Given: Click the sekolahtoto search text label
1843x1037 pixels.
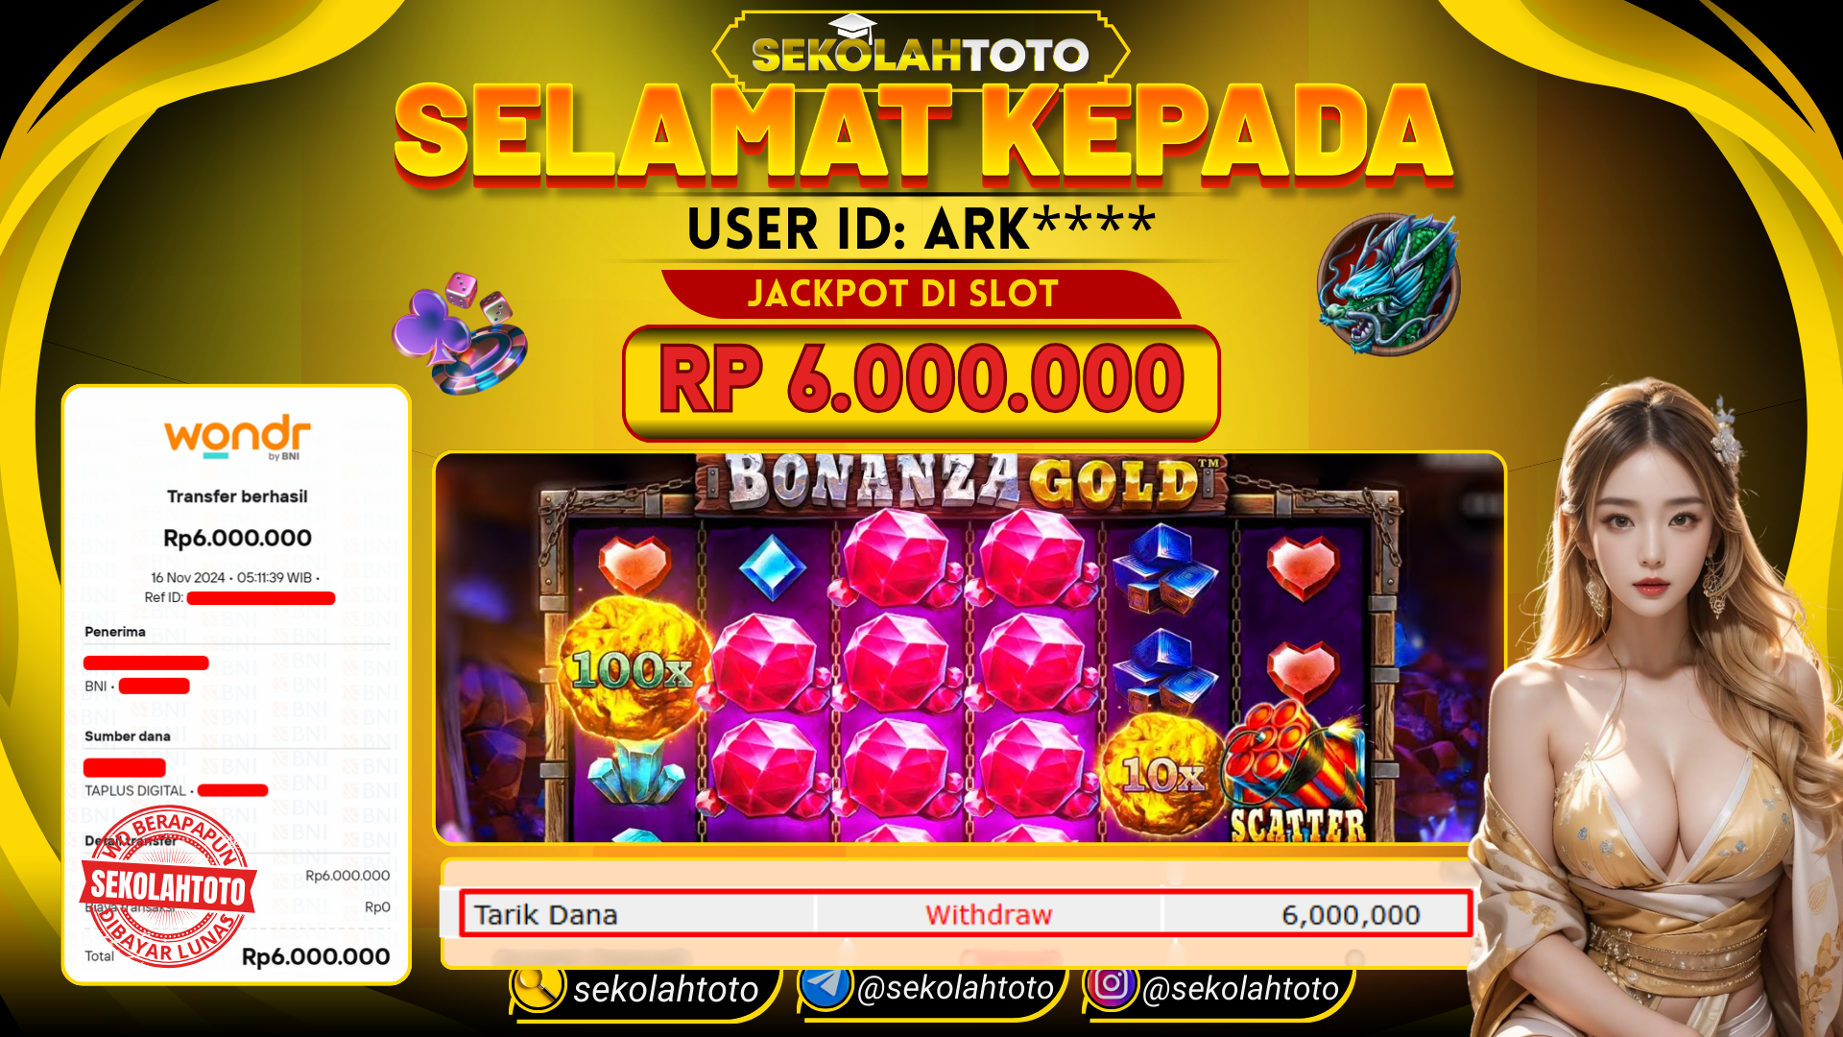Looking at the screenshot, I should 666,989.
